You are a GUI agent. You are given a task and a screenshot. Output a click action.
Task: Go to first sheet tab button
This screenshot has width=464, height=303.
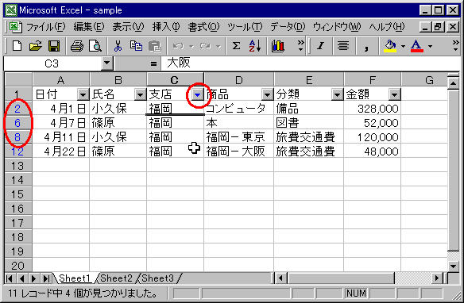coord(10,278)
